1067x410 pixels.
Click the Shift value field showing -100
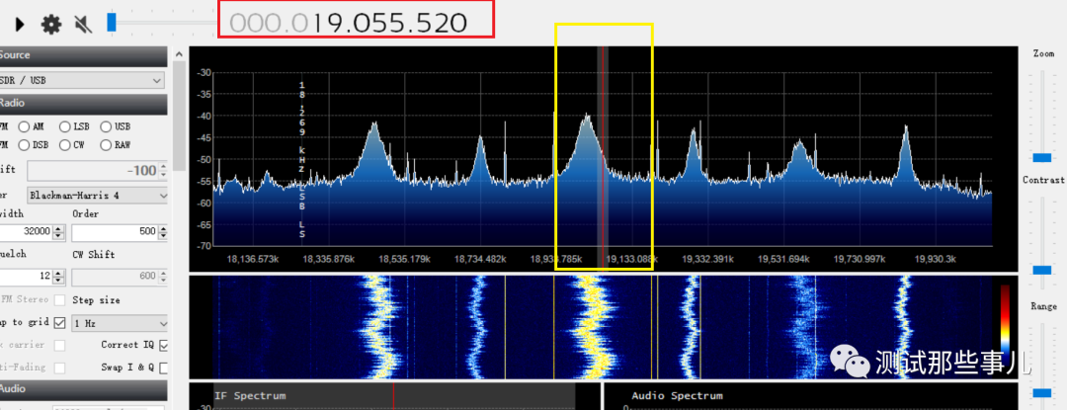pos(92,171)
